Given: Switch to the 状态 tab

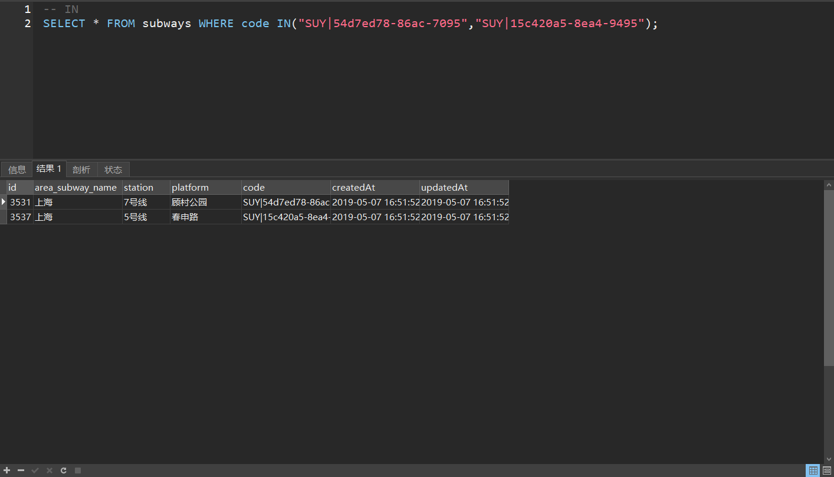Looking at the screenshot, I should click(113, 169).
